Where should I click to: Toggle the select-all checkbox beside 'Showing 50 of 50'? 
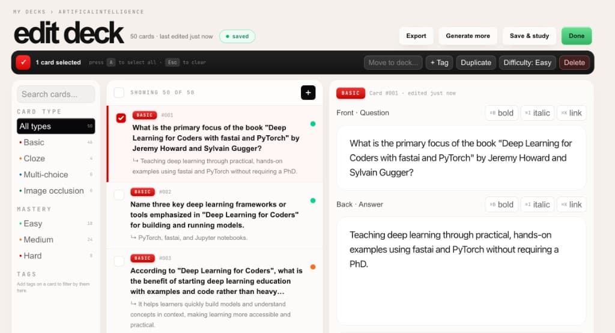(x=119, y=93)
